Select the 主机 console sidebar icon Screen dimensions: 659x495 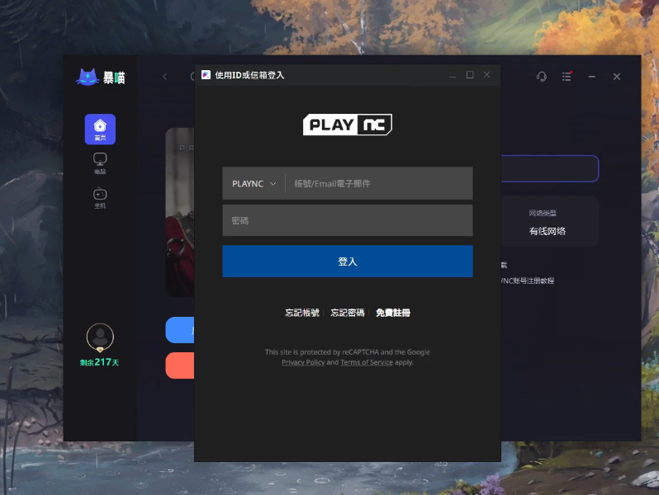click(100, 198)
